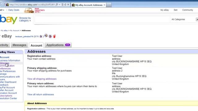Open the Daily Deals link
The height and width of the screenshot is (111, 198).
(x=14, y=10)
